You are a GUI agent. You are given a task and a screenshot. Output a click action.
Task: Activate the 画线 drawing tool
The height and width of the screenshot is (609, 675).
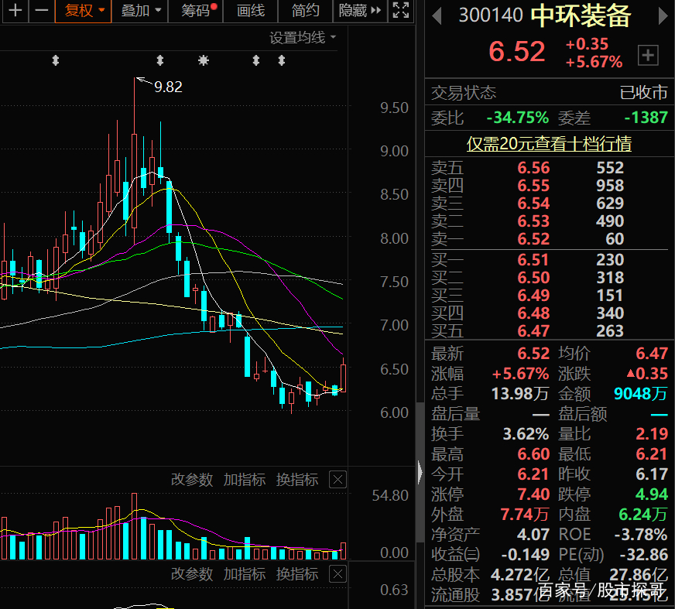[x=252, y=12]
